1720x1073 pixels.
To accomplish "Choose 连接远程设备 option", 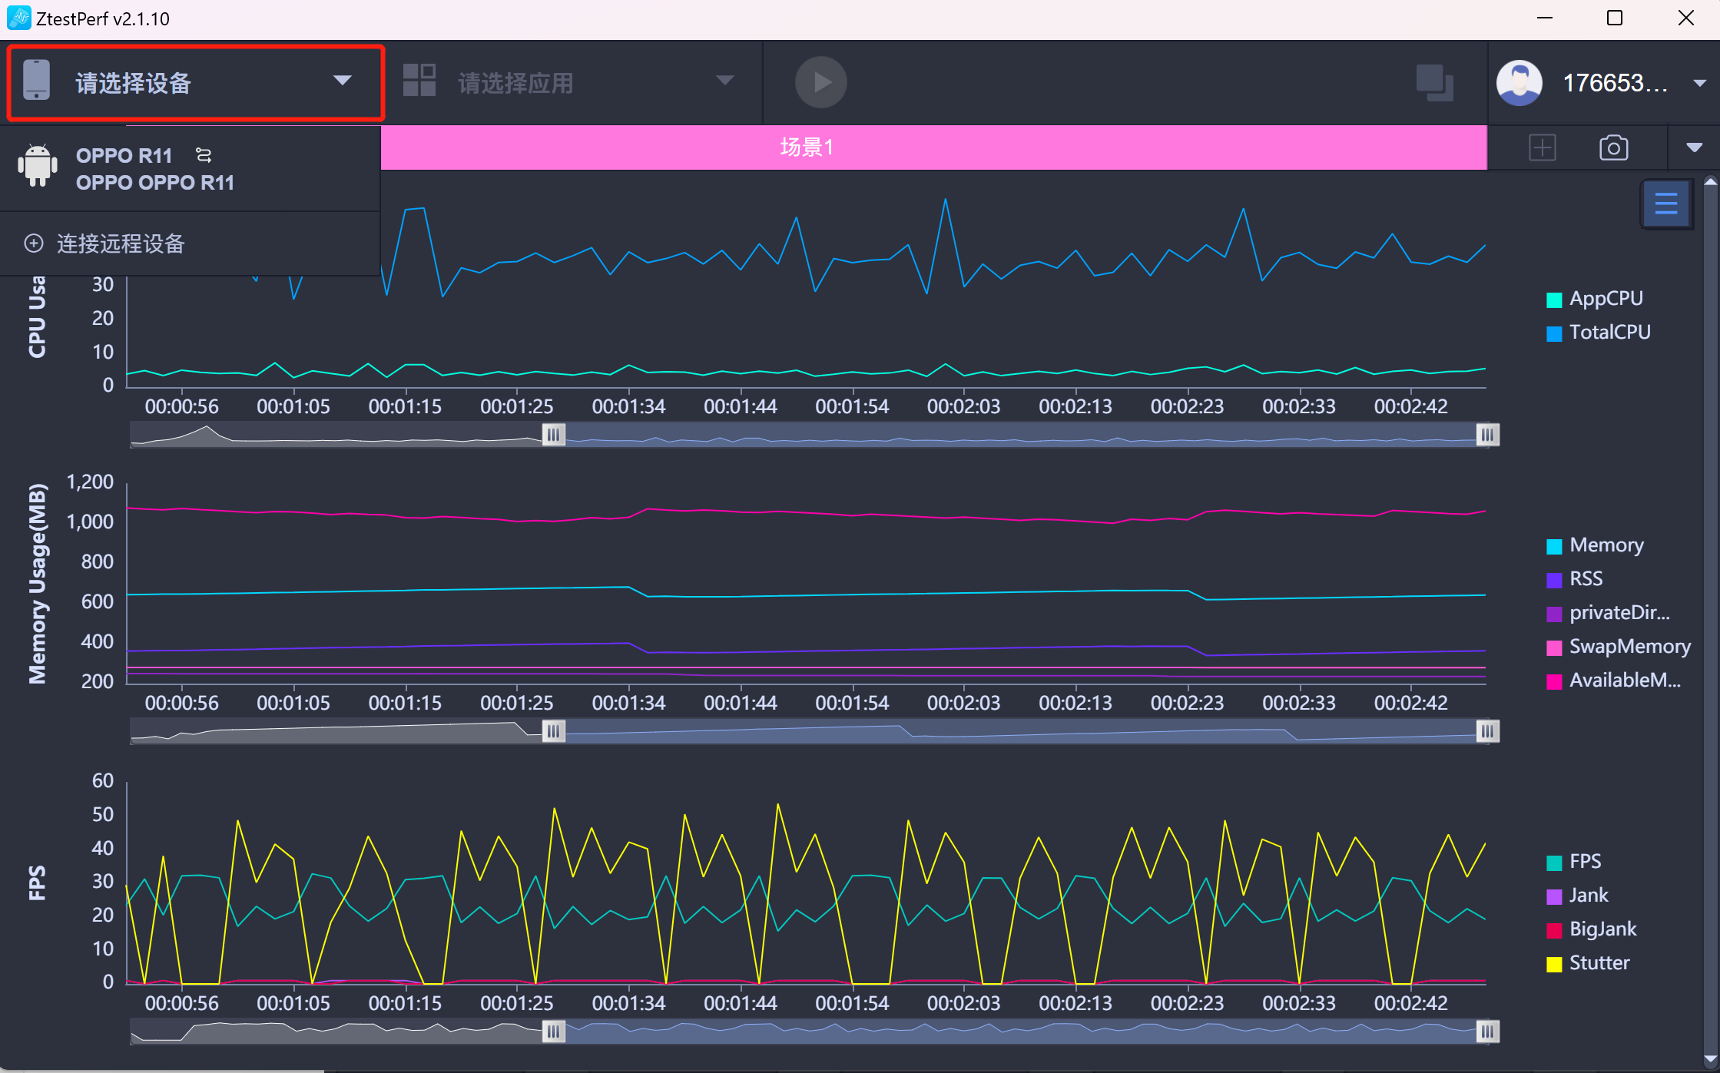I will [190, 243].
